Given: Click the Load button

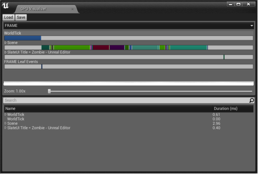Looking at the screenshot, I should [8, 17].
